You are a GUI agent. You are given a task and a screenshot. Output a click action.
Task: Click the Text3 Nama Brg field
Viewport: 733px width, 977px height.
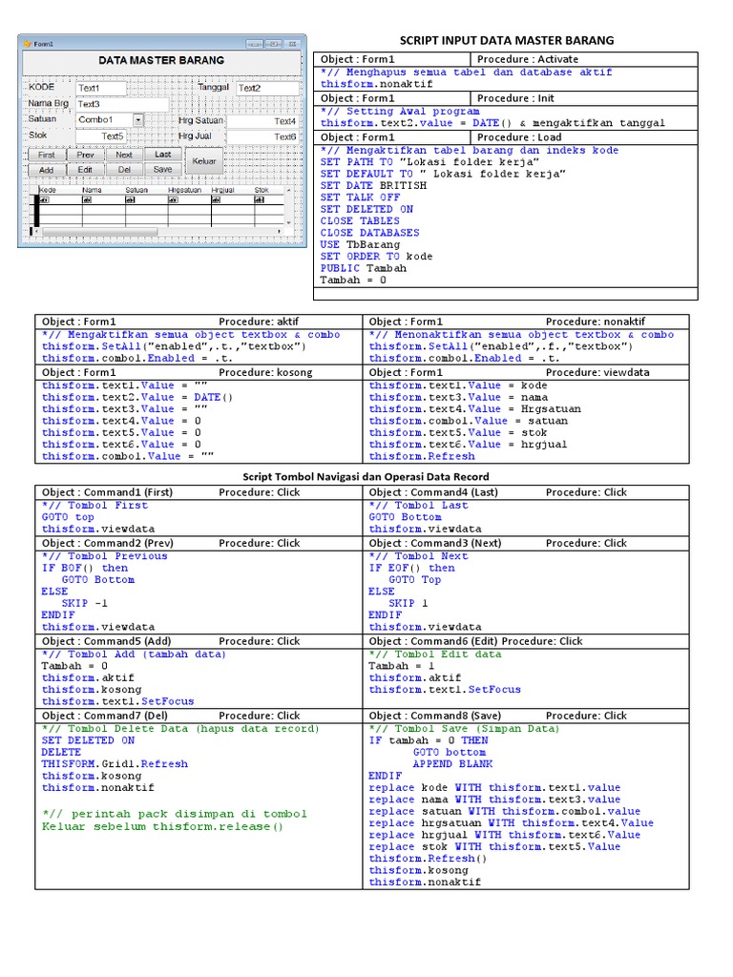click(121, 104)
